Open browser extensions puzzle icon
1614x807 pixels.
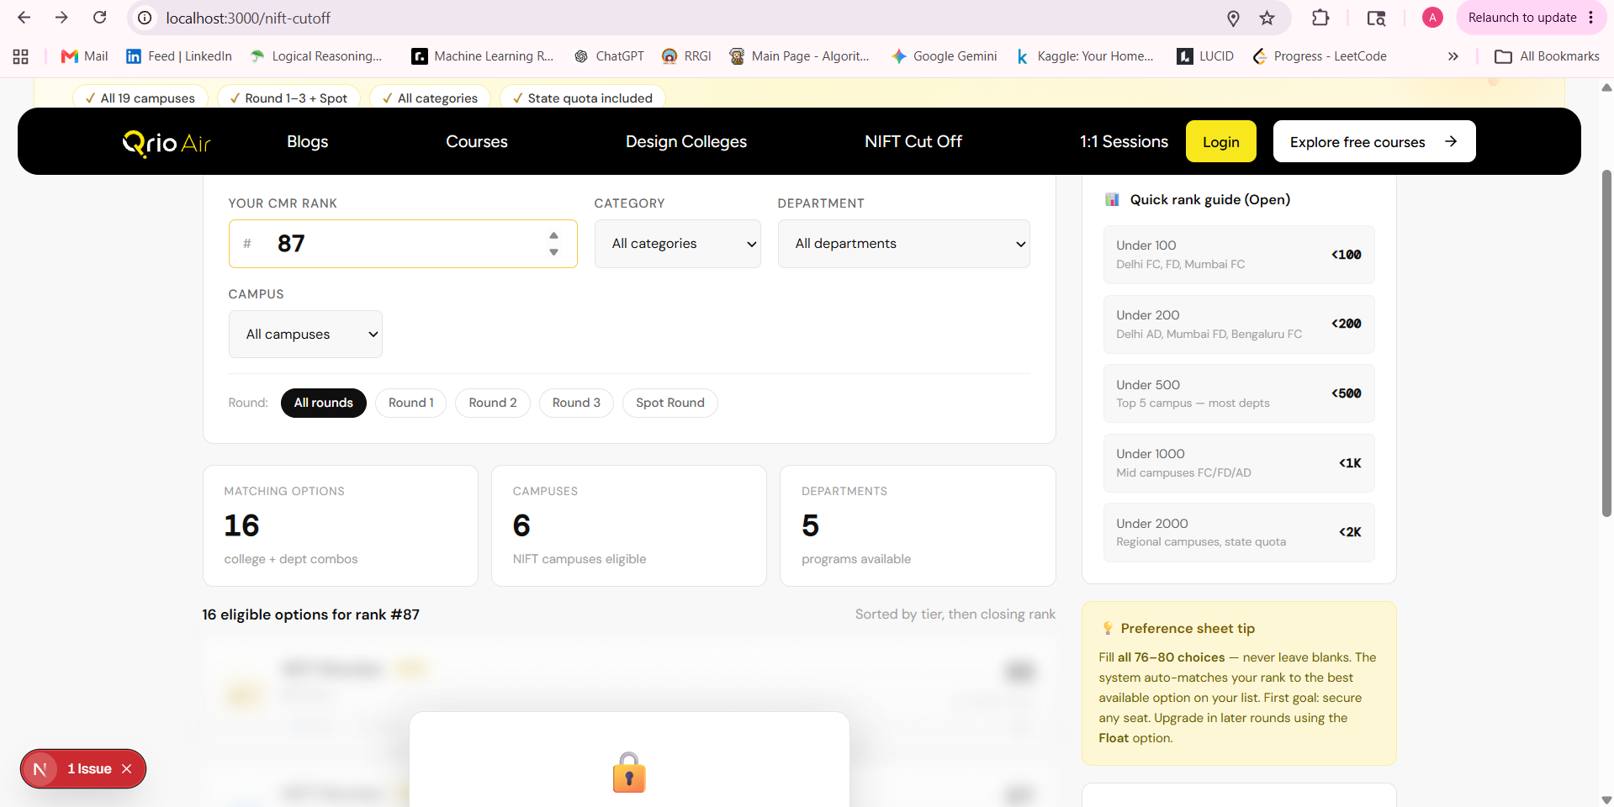[1320, 18]
